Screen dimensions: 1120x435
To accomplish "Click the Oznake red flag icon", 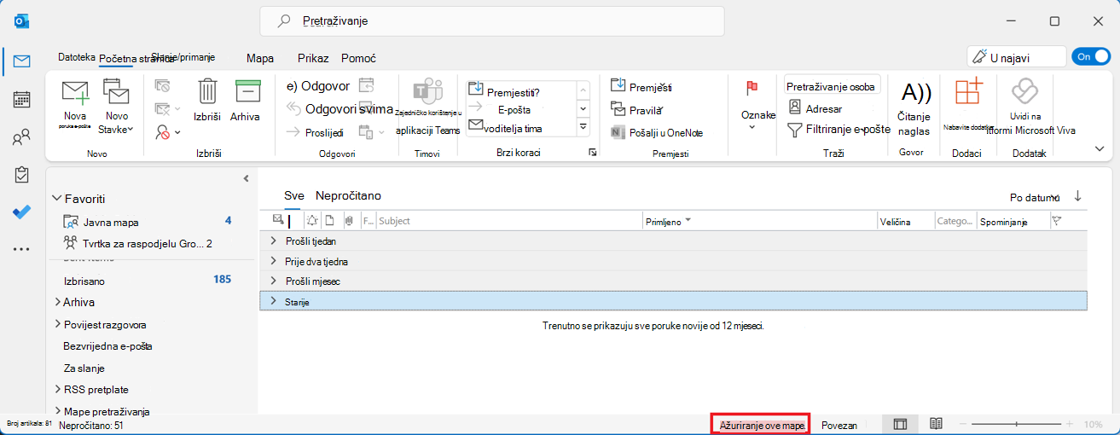I will coord(752,87).
